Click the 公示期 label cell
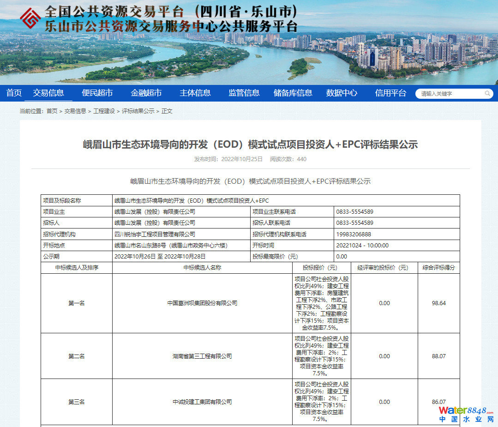The height and width of the screenshot is (427, 498). tap(77, 256)
